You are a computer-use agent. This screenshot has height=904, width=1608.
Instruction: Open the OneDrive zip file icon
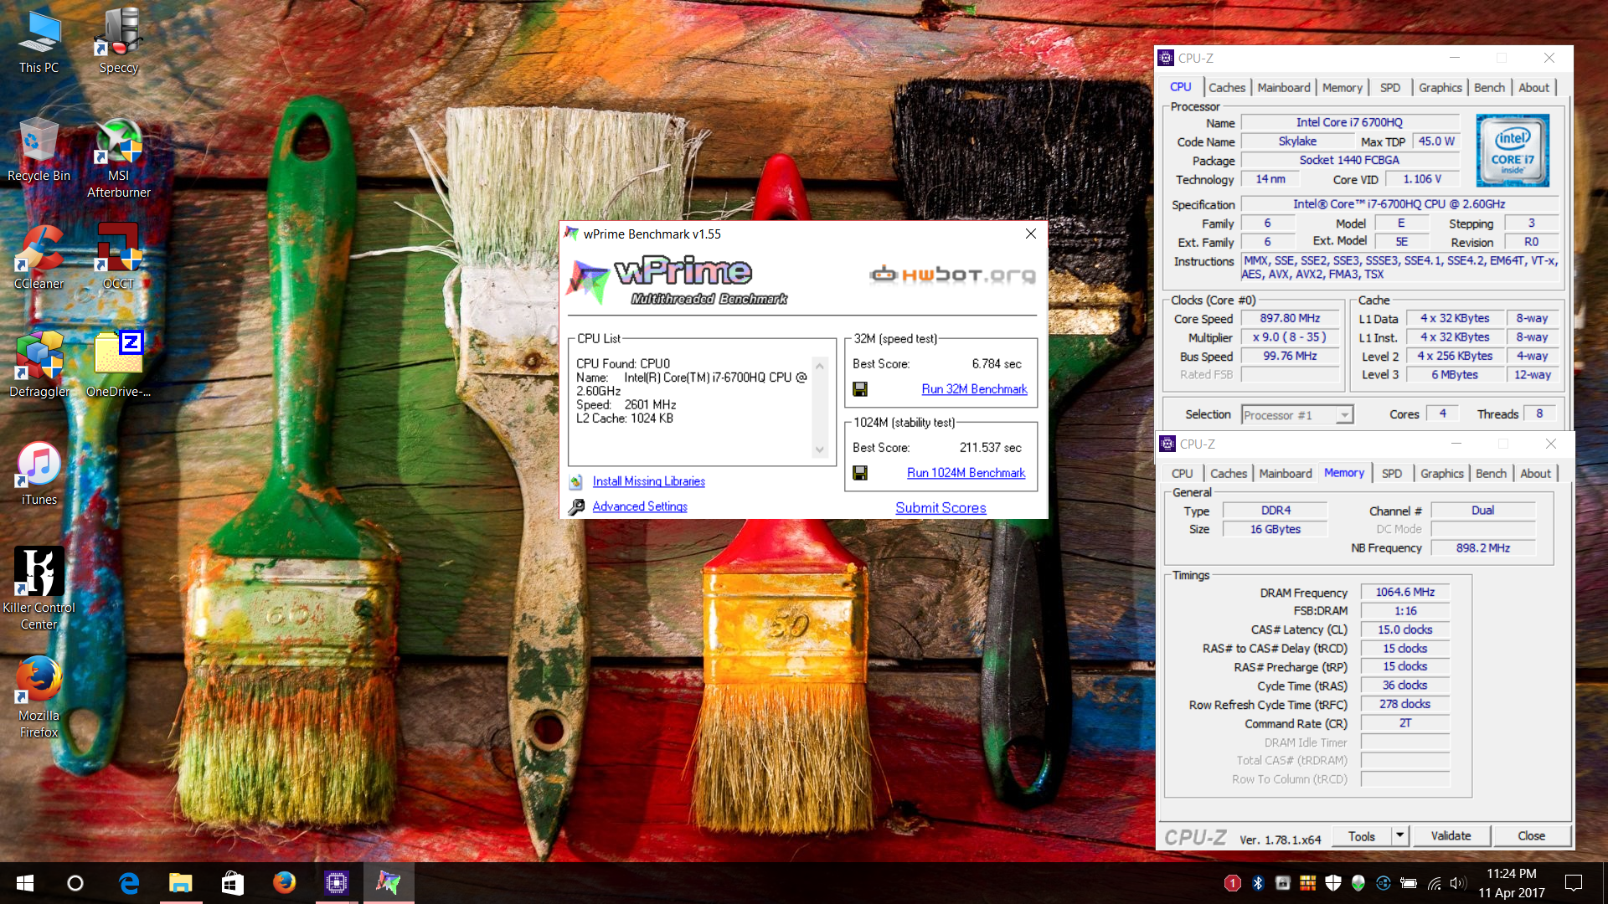[119, 364]
